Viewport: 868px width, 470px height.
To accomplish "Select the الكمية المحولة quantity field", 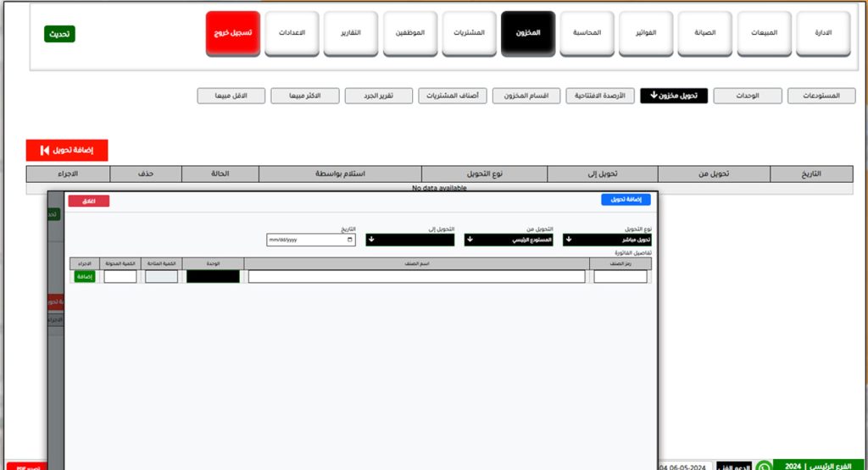I will (x=120, y=277).
